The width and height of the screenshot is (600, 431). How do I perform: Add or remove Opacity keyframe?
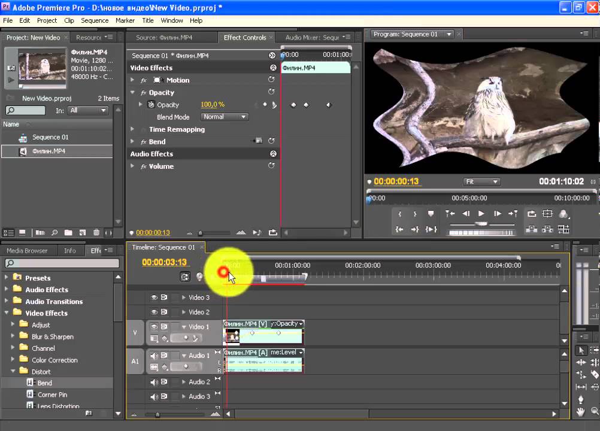tap(265, 104)
